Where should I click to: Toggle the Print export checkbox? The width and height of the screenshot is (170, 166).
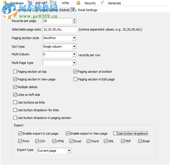(x=20, y=141)
